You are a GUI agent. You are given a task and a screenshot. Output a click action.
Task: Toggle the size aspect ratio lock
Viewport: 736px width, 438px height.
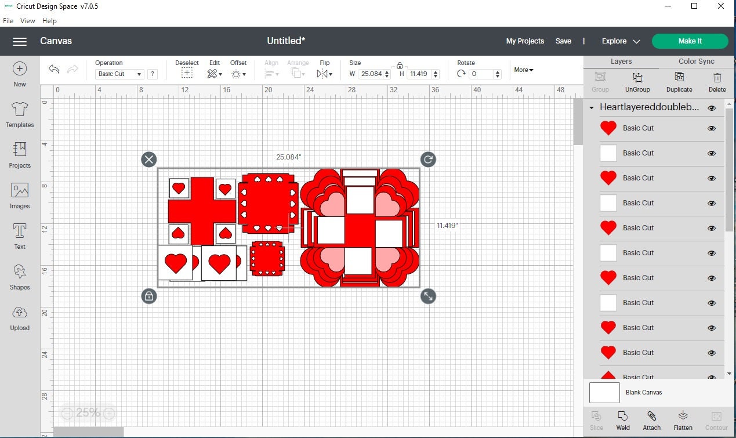(400, 66)
